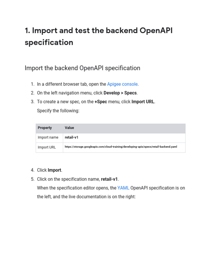Click bold 'Import URL' in step 3
Viewport: 210px width, 280px height.
[x=143, y=102]
